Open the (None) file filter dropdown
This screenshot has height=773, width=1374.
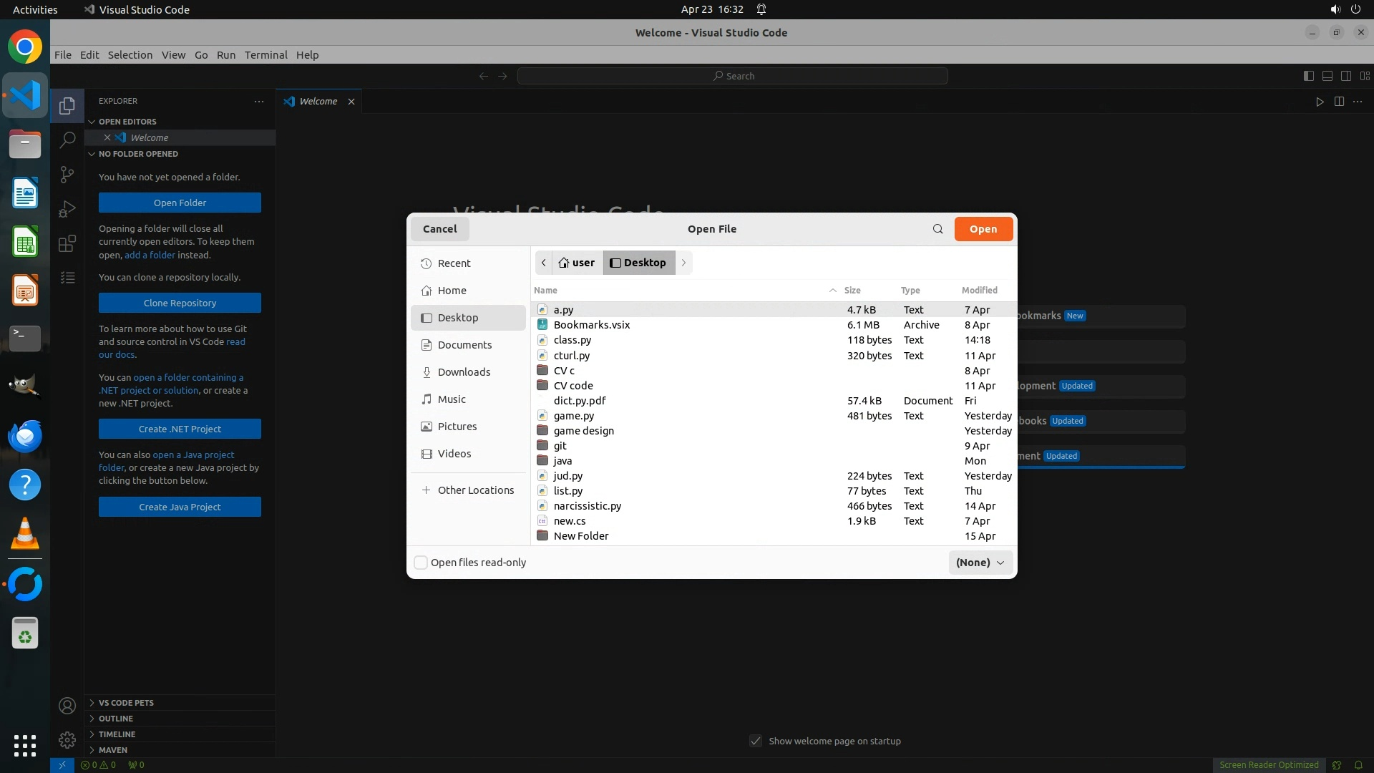[980, 563]
